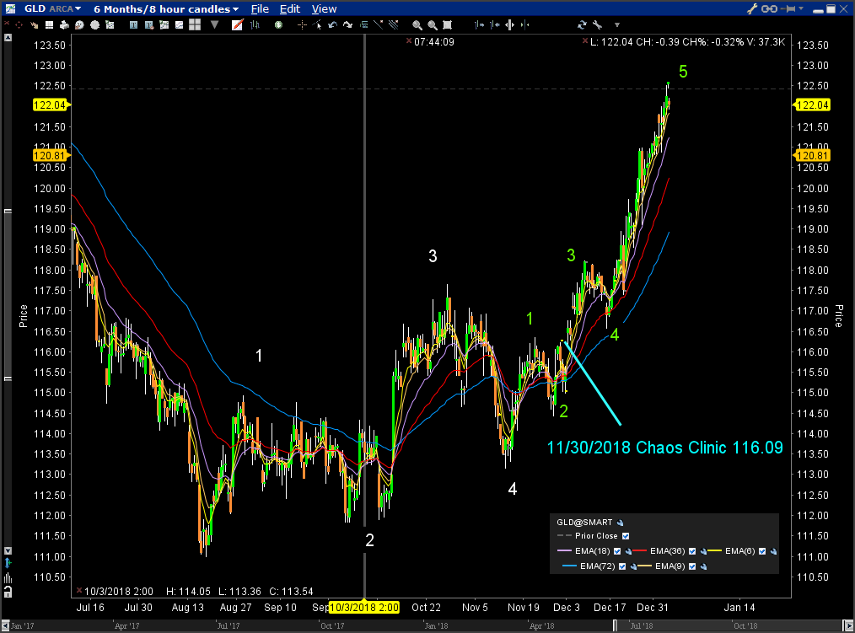The image size is (855, 633).
Task: Click the second magnifier zoom-out icon
Action: pyautogui.click(x=433, y=25)
